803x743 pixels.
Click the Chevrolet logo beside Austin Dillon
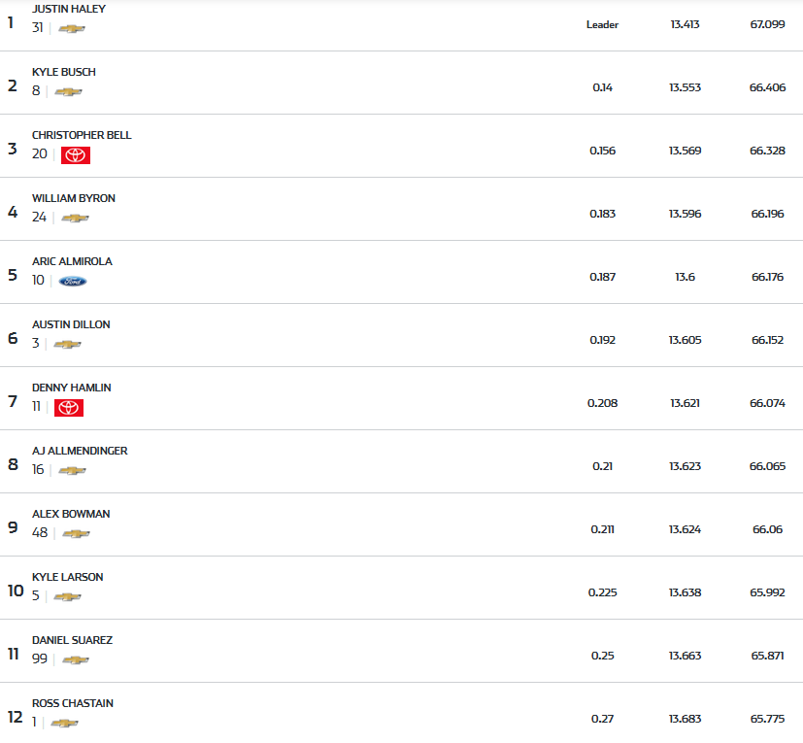[67, 345]
